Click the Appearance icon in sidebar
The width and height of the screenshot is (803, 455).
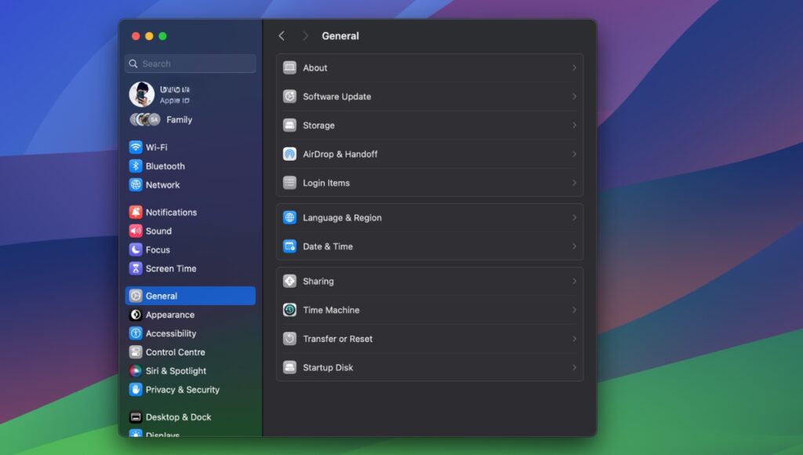coord(136,315)
